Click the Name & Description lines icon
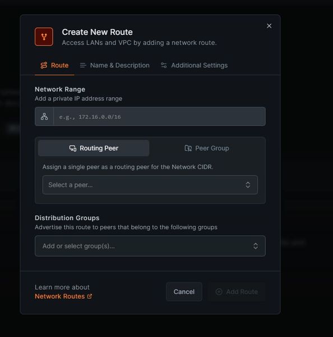333x337 pixels. tap(83, 65)
